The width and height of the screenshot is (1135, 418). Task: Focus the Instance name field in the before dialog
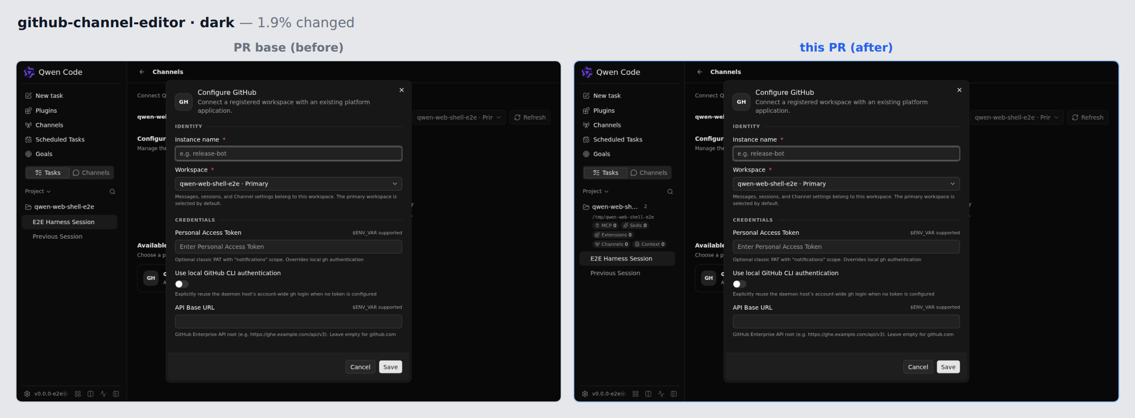click(x=289, y=154)
